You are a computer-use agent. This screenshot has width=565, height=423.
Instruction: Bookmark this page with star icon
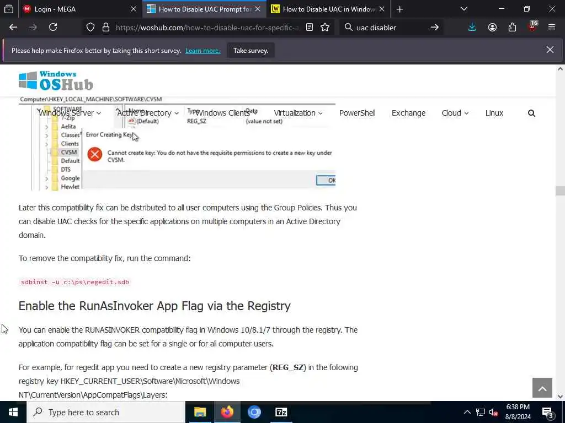click(325, 28)
